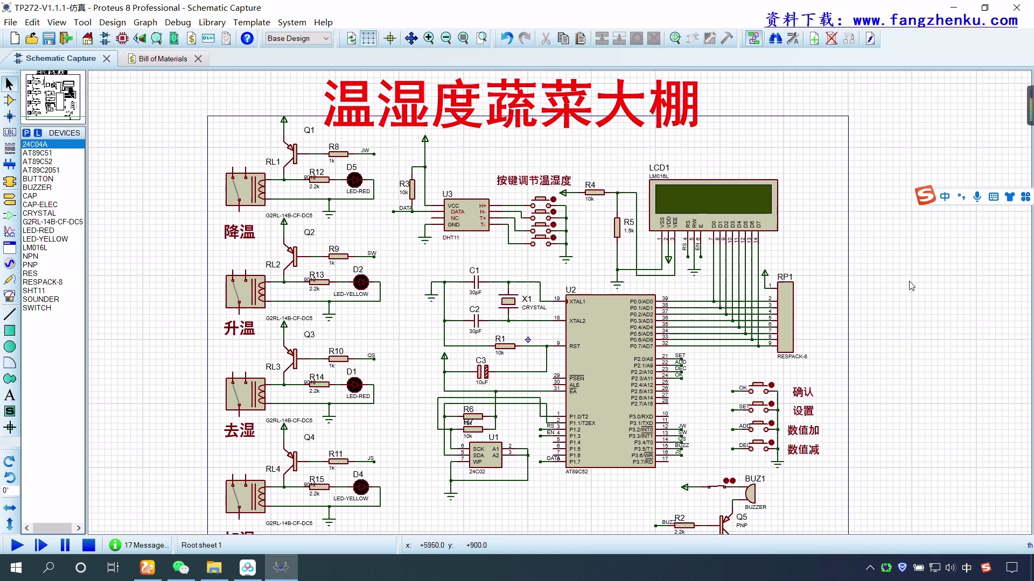
Task: Open Bill of Materials dollar icon in toolbar
Action: coord(191,38)
